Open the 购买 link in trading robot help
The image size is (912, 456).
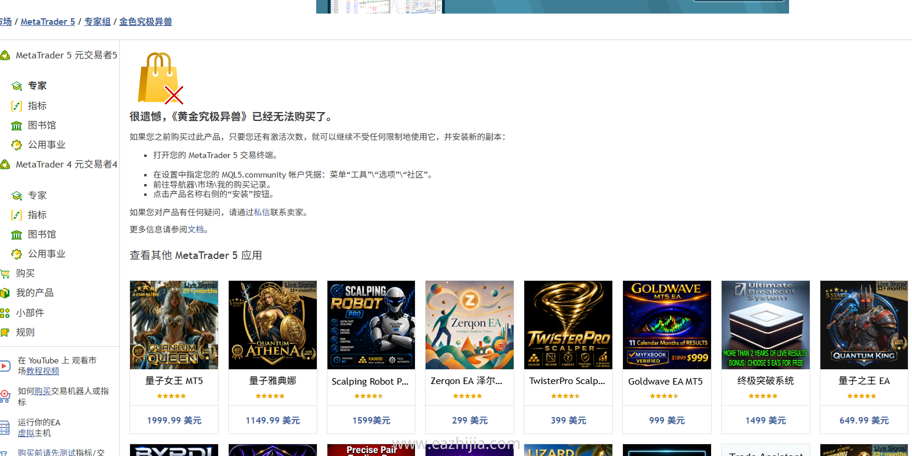click(43, 391)
